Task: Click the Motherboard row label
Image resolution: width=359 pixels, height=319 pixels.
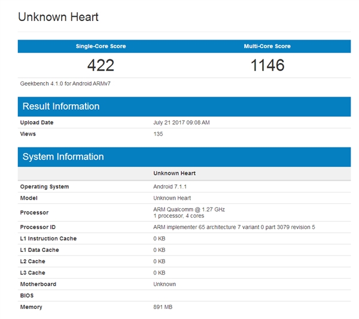Action: point(37,284)
